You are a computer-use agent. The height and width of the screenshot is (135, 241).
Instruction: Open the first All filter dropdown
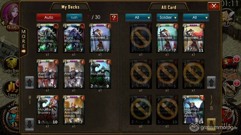coord(138,17)
